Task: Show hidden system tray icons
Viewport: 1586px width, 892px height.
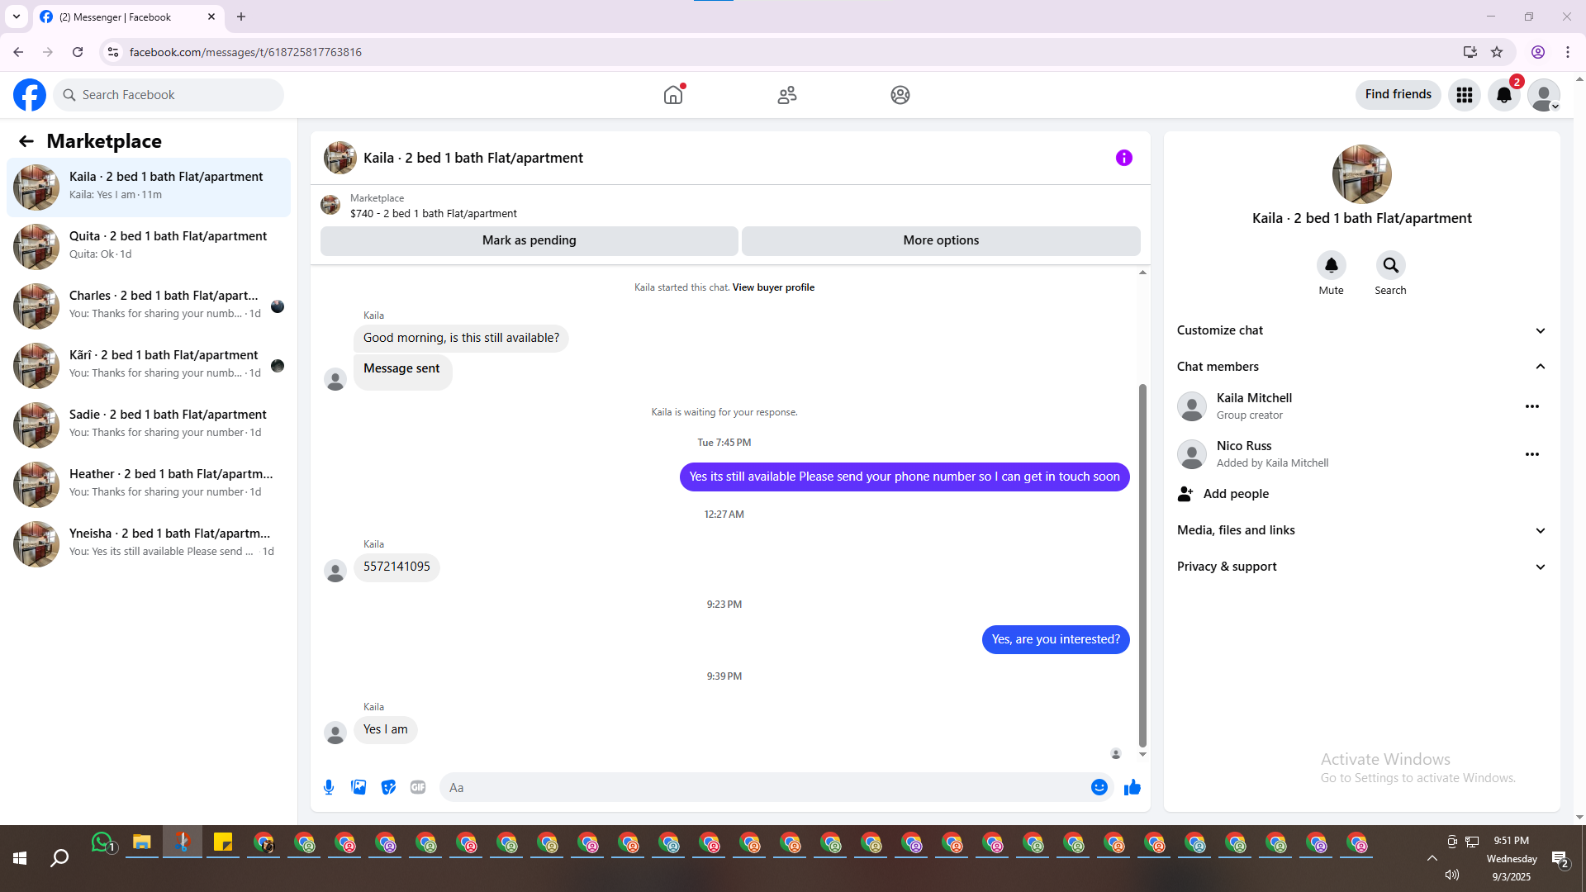Action: click(1432, 858)
